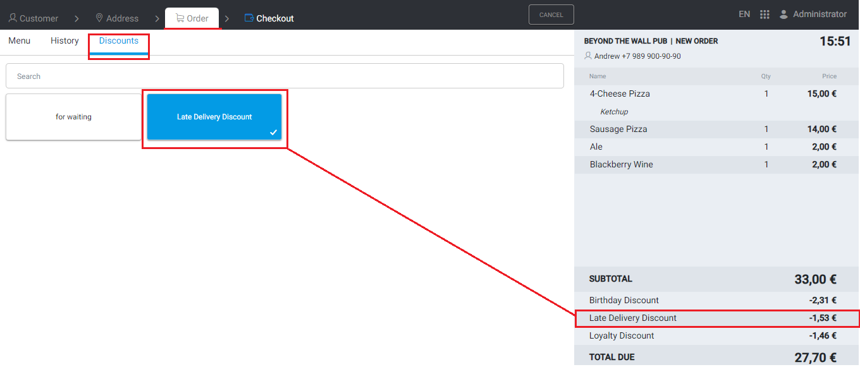Select the 4-Cheese Pizza order line
This screenshot has width=860, height=367.
[x=713, y=94]
